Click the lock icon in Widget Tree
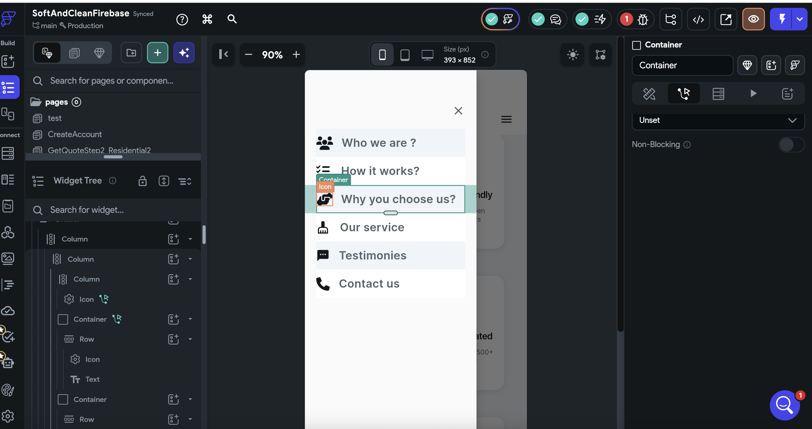The width and height of the screenshot is (812, 429). point(143,181)
